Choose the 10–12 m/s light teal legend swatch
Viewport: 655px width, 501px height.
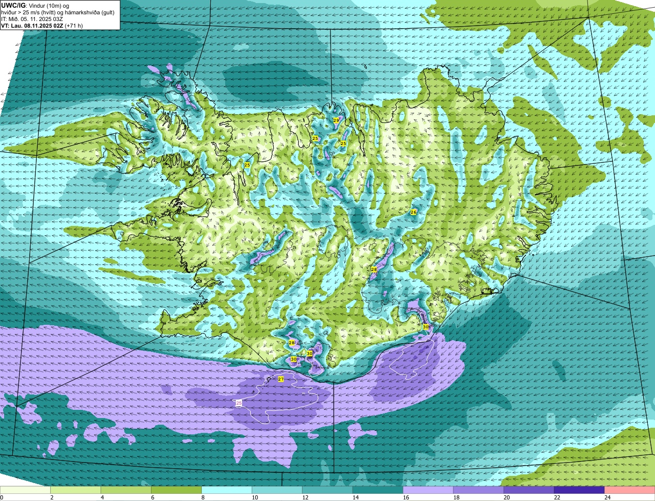click(277, 490)
